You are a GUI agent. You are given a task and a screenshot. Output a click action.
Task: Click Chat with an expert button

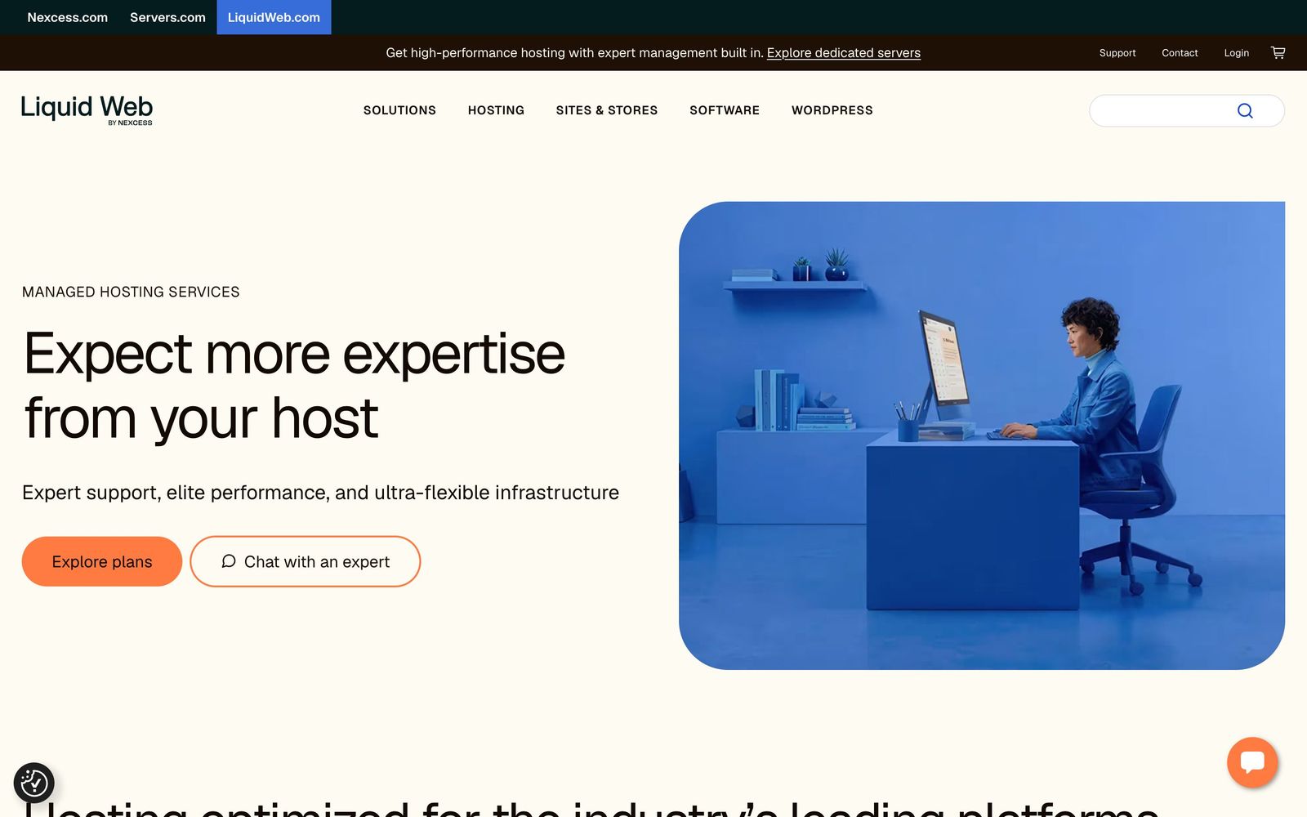pyautogui.click(x=306, y=561)
